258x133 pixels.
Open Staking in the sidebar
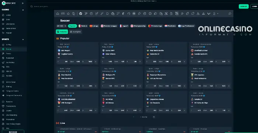(x=9, y=87)
